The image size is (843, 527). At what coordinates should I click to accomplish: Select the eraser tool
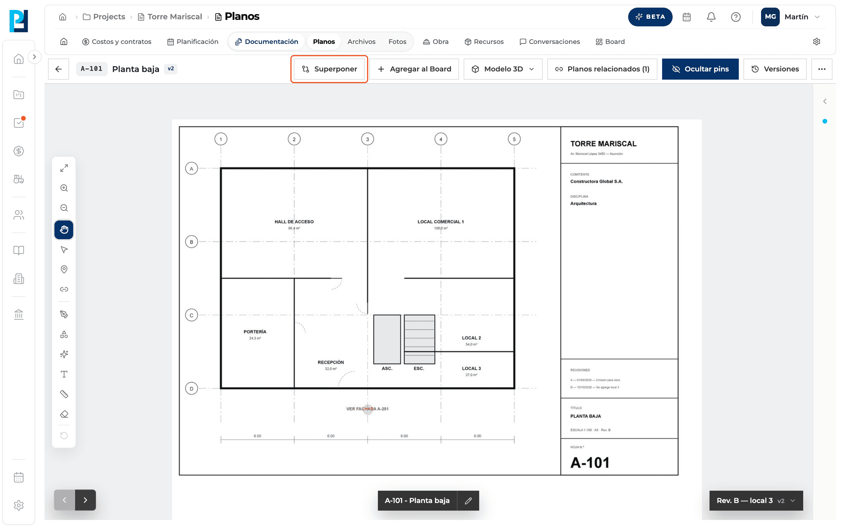pos(64,414)
